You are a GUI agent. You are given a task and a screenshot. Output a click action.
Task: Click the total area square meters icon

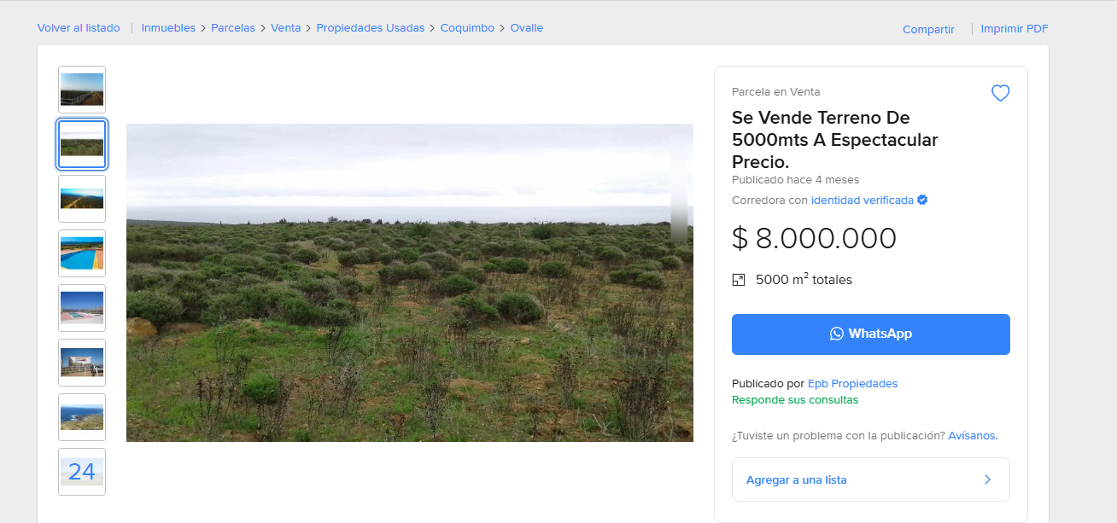[x=739, y=280]
